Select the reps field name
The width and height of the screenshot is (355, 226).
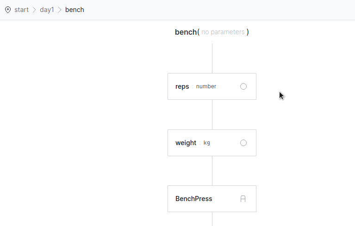click(182, 86)
